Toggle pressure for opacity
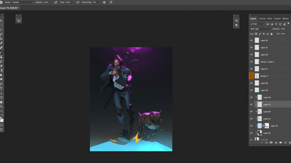Viewport: 291px width, 163px height. tap(56, 3)
